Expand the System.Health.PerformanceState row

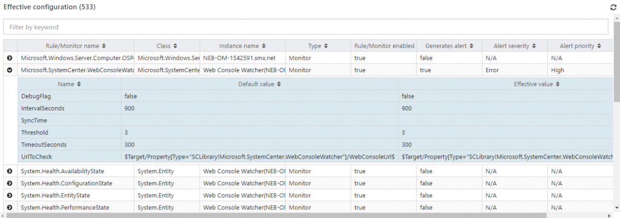coord(10,207)
